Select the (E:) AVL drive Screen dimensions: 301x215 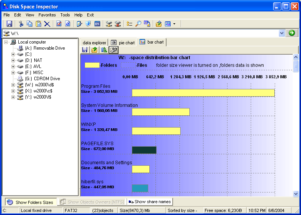[33, 66]
